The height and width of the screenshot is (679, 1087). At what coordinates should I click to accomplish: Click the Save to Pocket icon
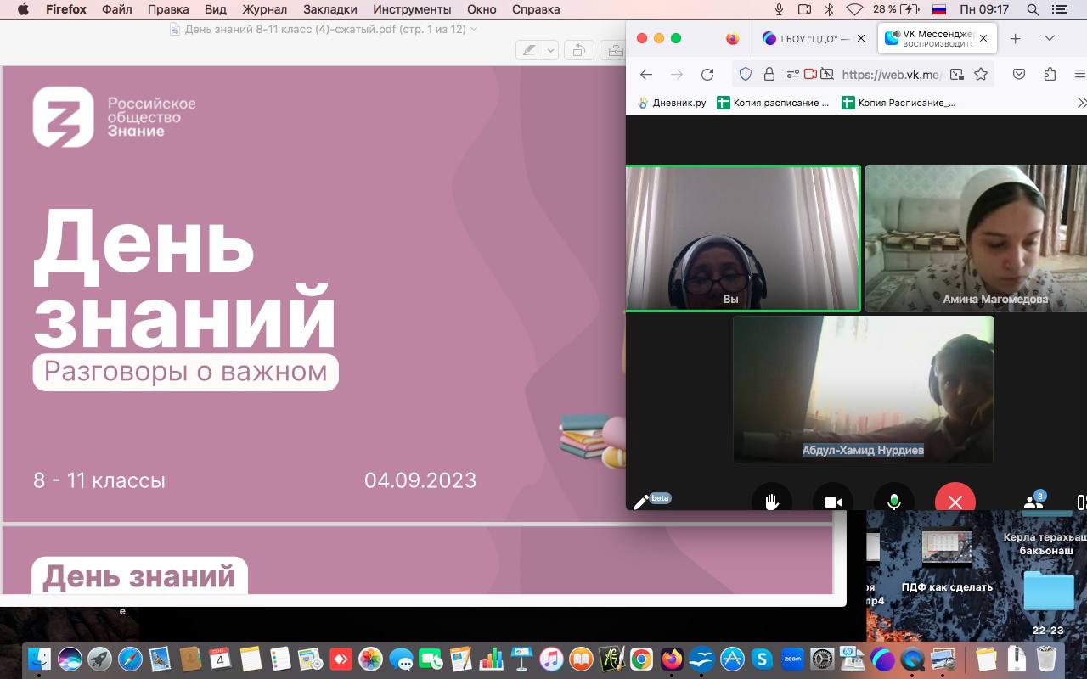(x=1019, y=75)
